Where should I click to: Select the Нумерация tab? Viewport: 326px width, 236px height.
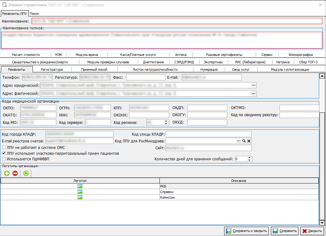[209, 70]
